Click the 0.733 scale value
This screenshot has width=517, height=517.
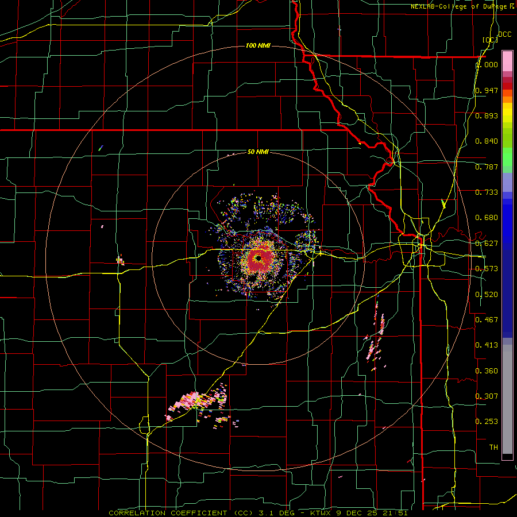tap(487, 192)
